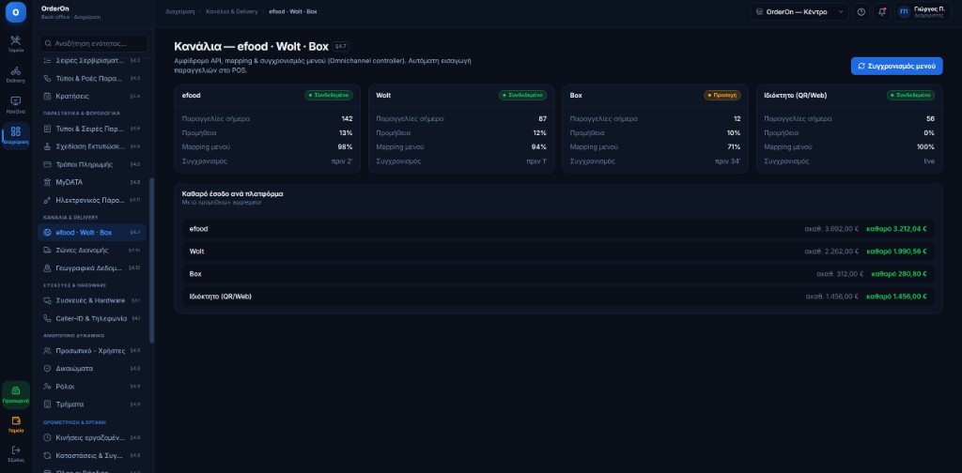Image resolution: width=962 pixels, height=473 pixels.
Task: Click the Δικαιώματα shield icon
Action: coord(47,369)
